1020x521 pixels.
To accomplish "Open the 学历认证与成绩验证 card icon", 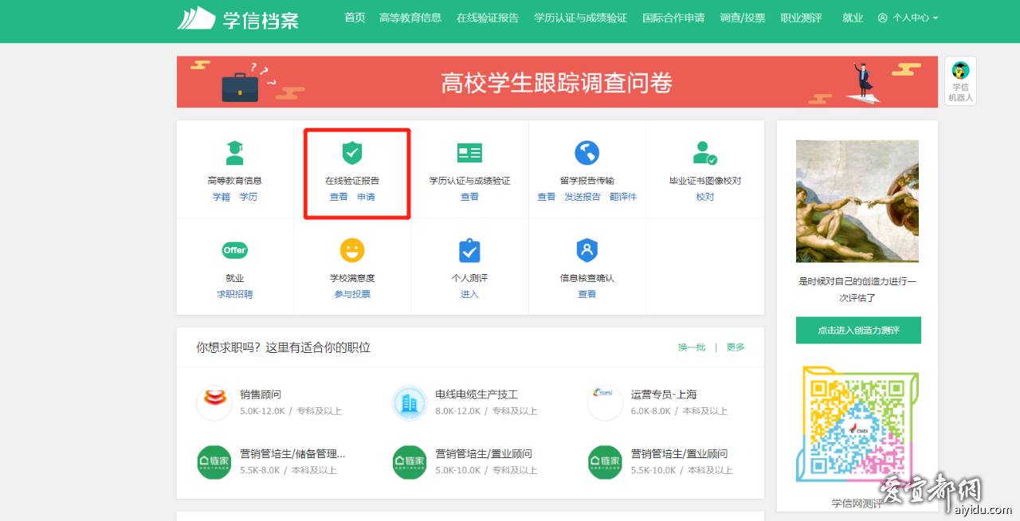I will tap(469, 153).
